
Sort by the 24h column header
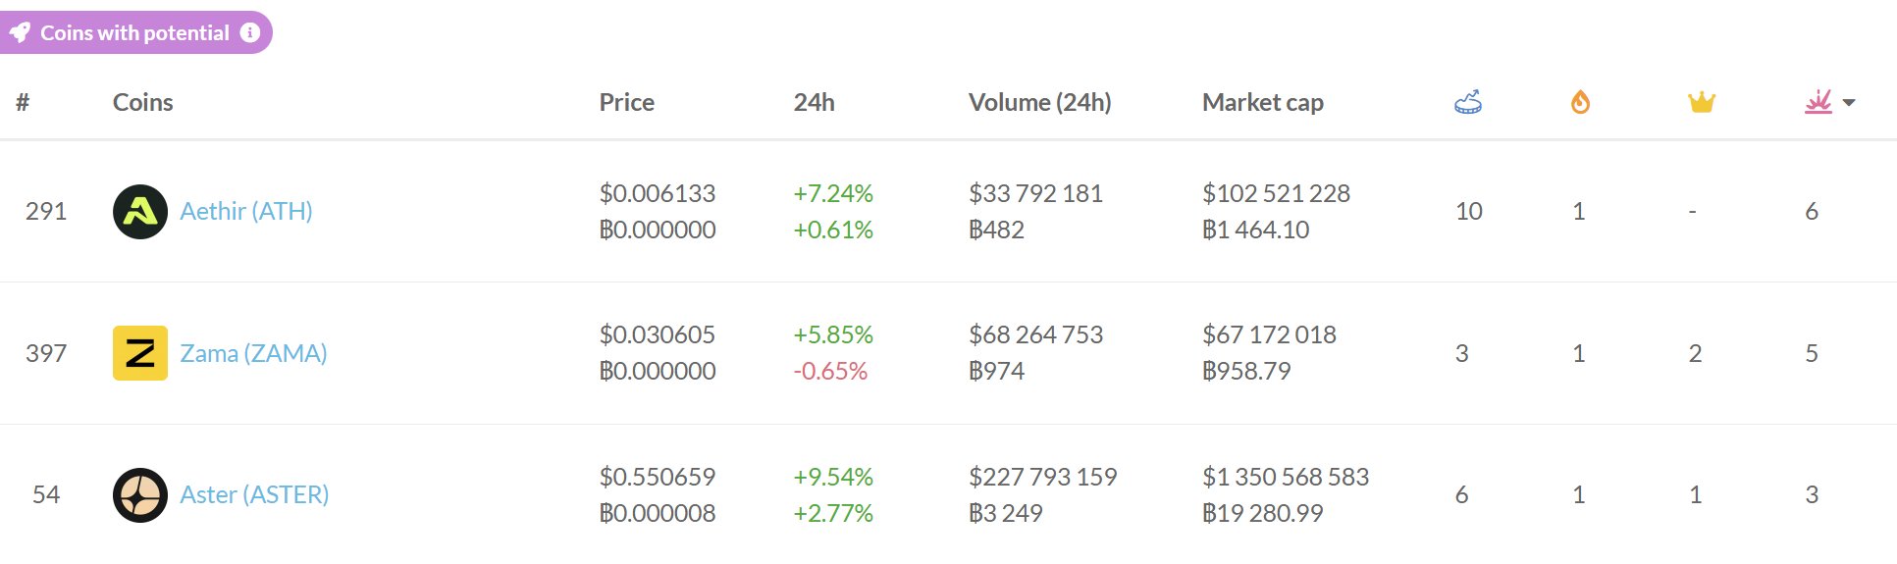point(814,102)
